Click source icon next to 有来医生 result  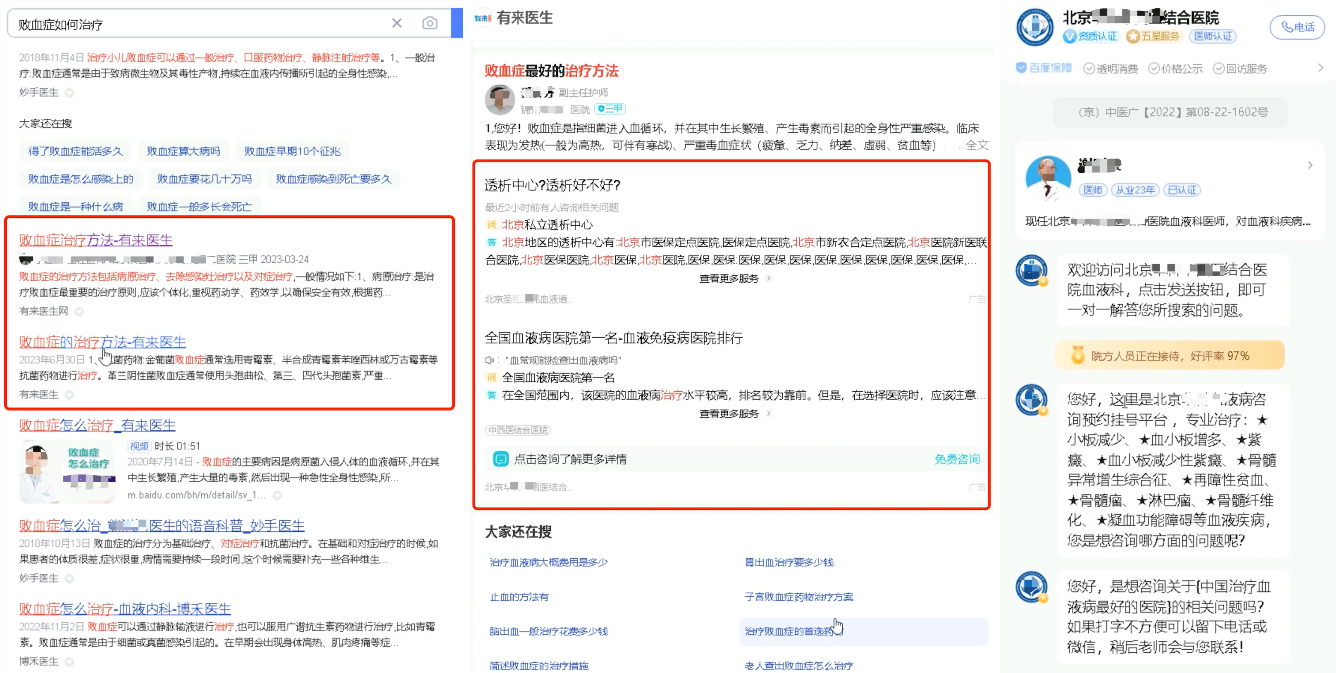(69, 395)
